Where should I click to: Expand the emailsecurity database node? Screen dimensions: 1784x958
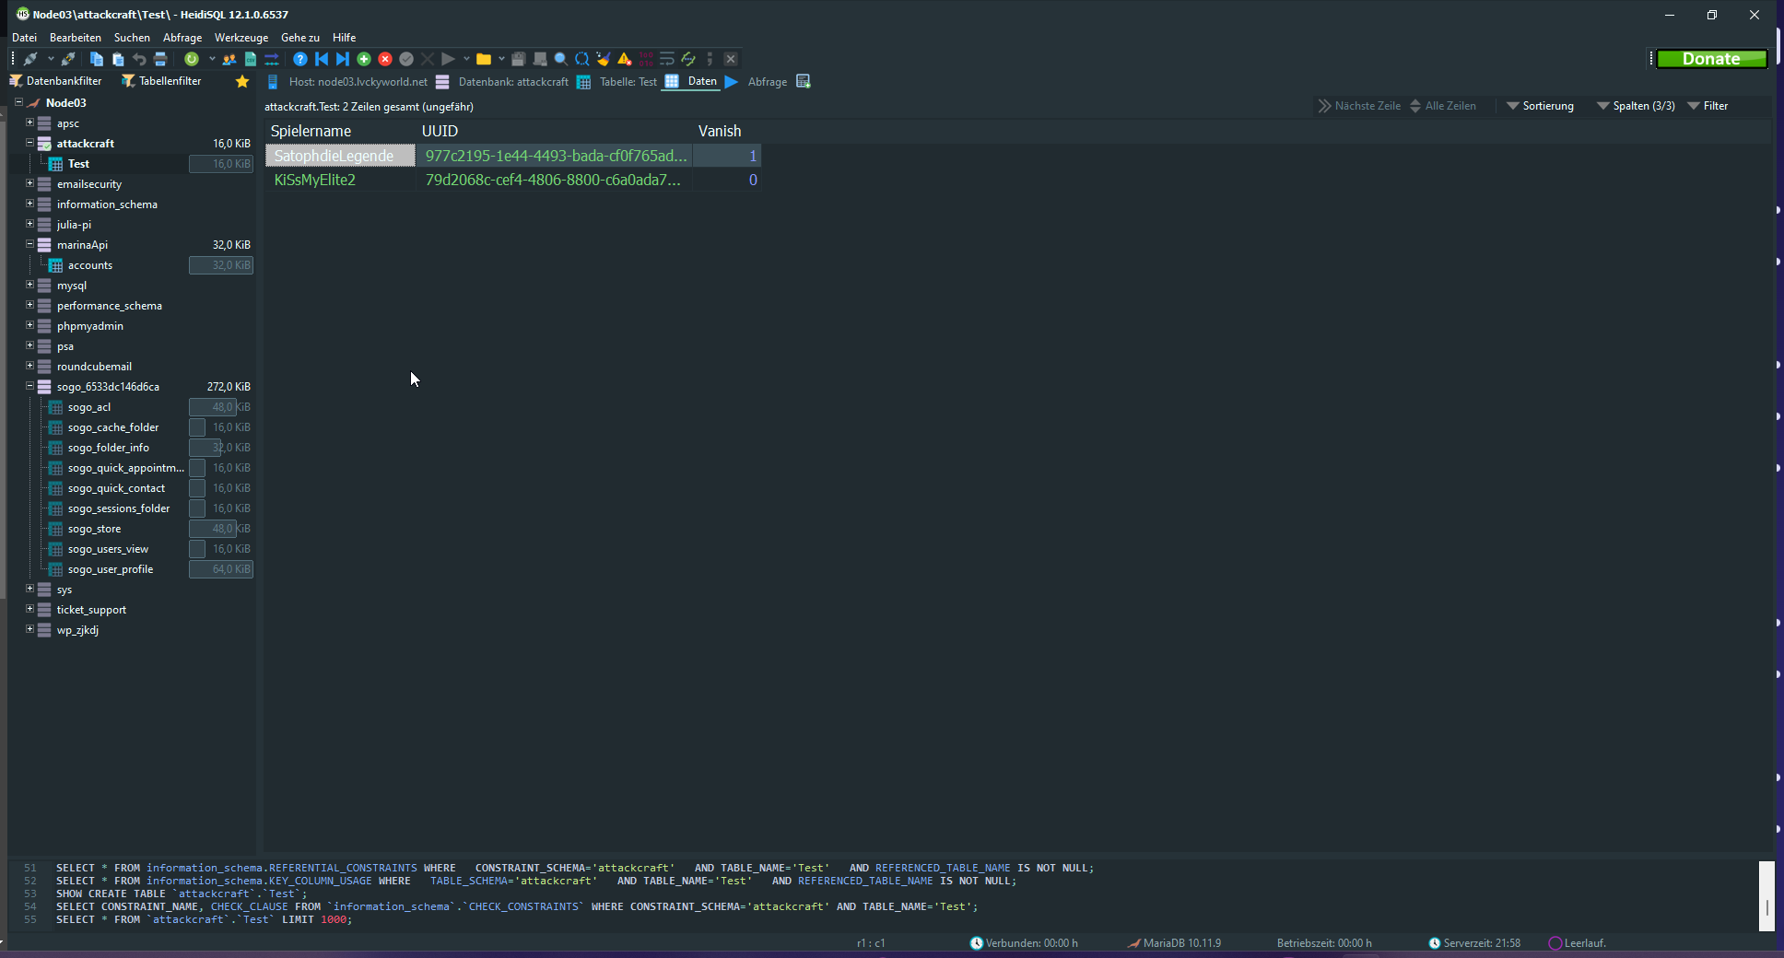(29, 183)
